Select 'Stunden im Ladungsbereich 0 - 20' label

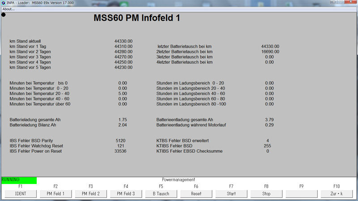click(190, 83)
